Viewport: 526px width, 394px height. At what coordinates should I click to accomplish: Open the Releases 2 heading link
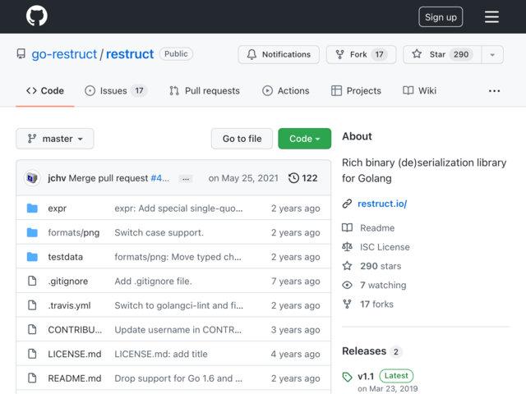coord(372,351)
